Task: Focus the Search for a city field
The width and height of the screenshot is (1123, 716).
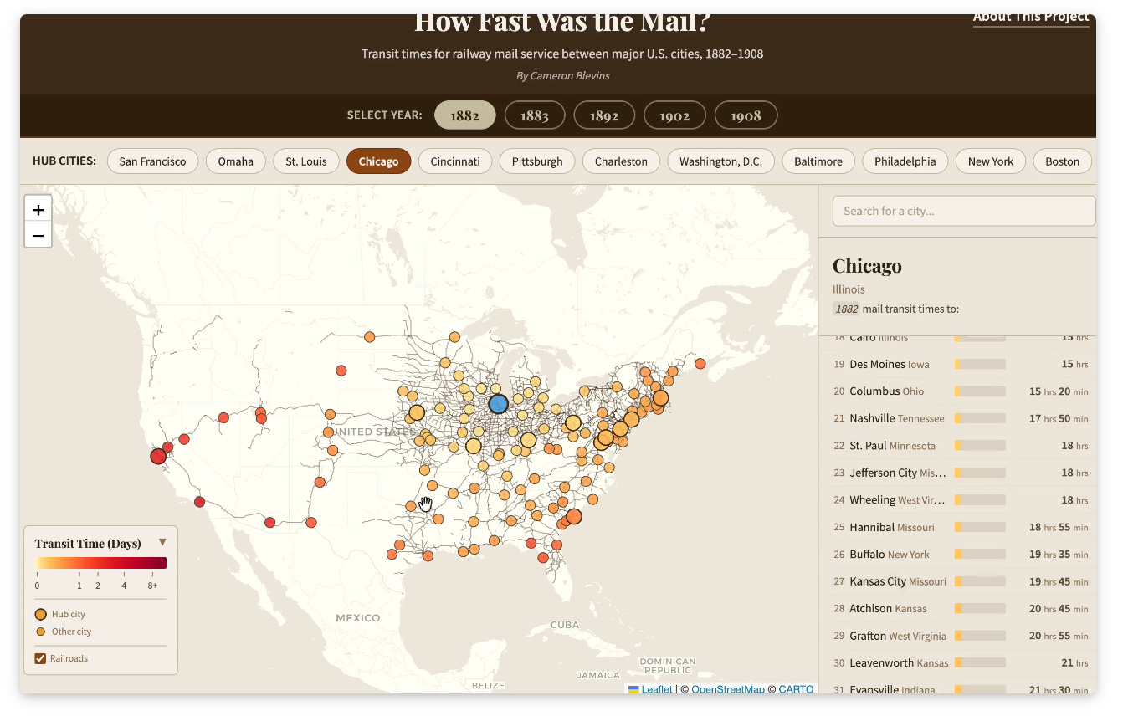Action: 964,211
